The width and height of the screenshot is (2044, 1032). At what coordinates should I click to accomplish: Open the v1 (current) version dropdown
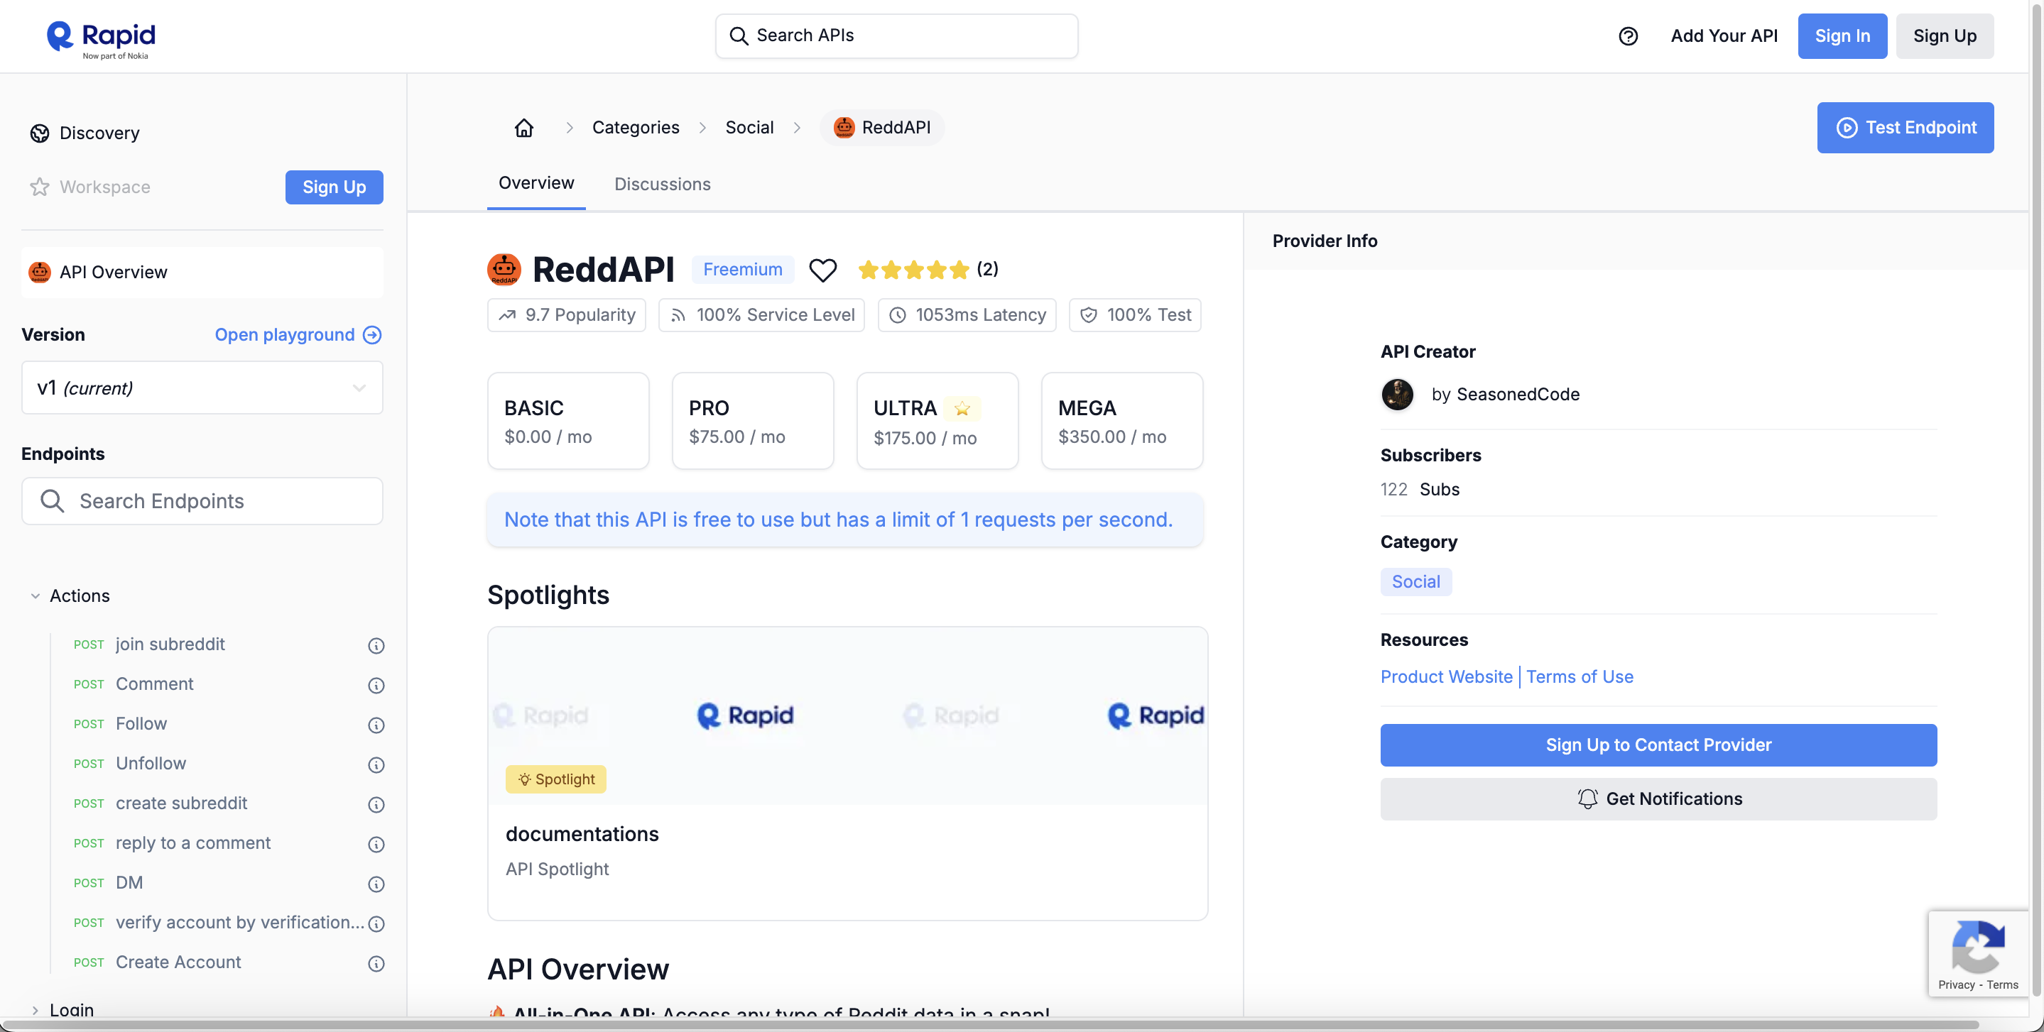tap(202, 388)
